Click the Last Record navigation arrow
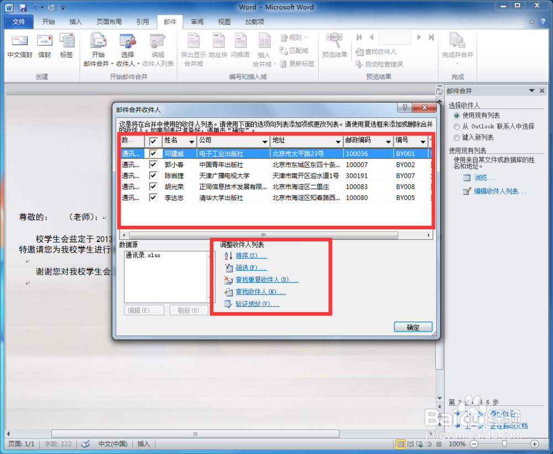553x454 pixels. [431, 37]
